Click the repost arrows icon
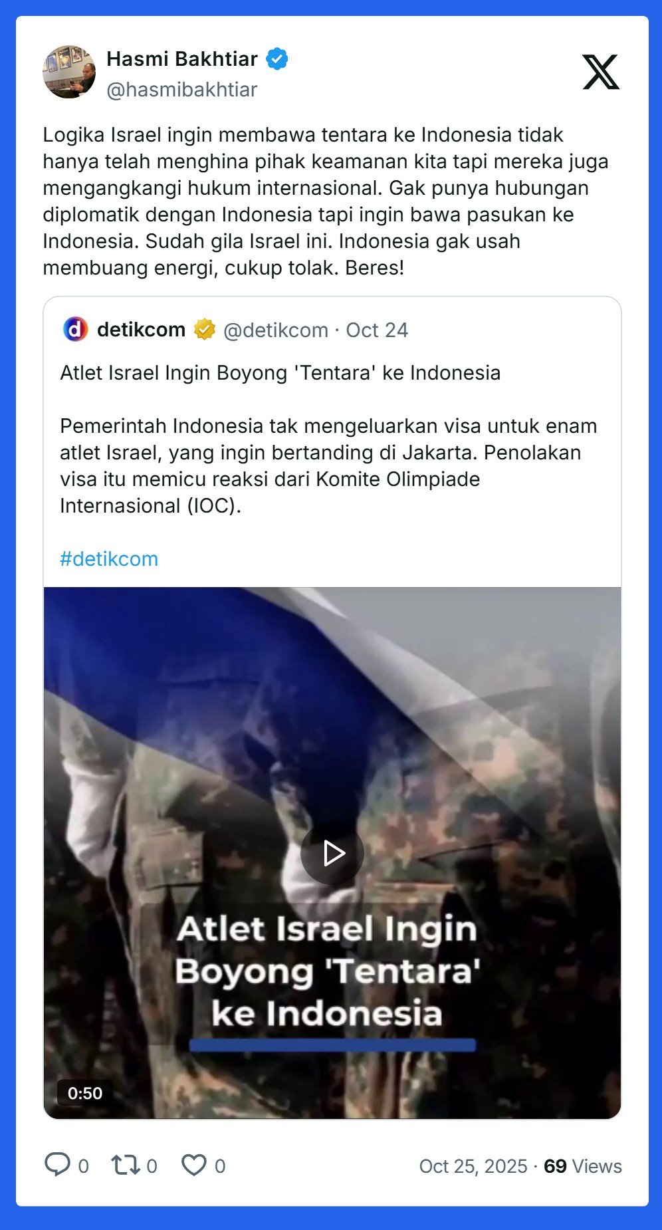 tap(125, 1165)
